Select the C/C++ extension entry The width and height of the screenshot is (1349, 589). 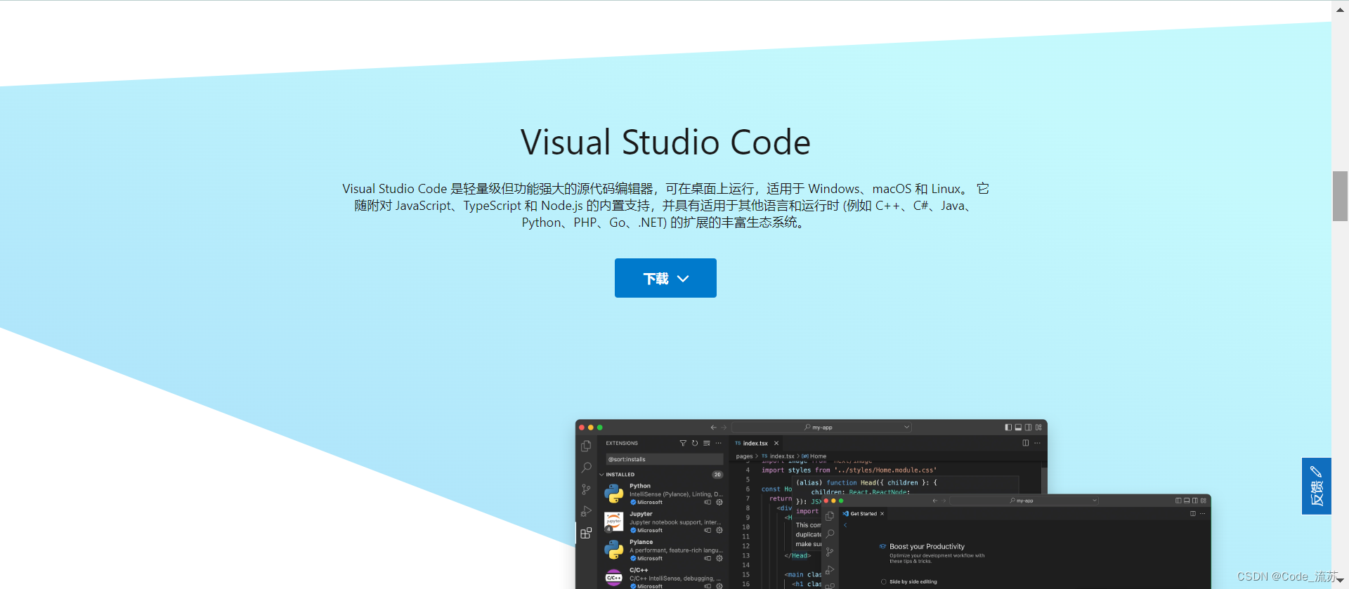663,578
